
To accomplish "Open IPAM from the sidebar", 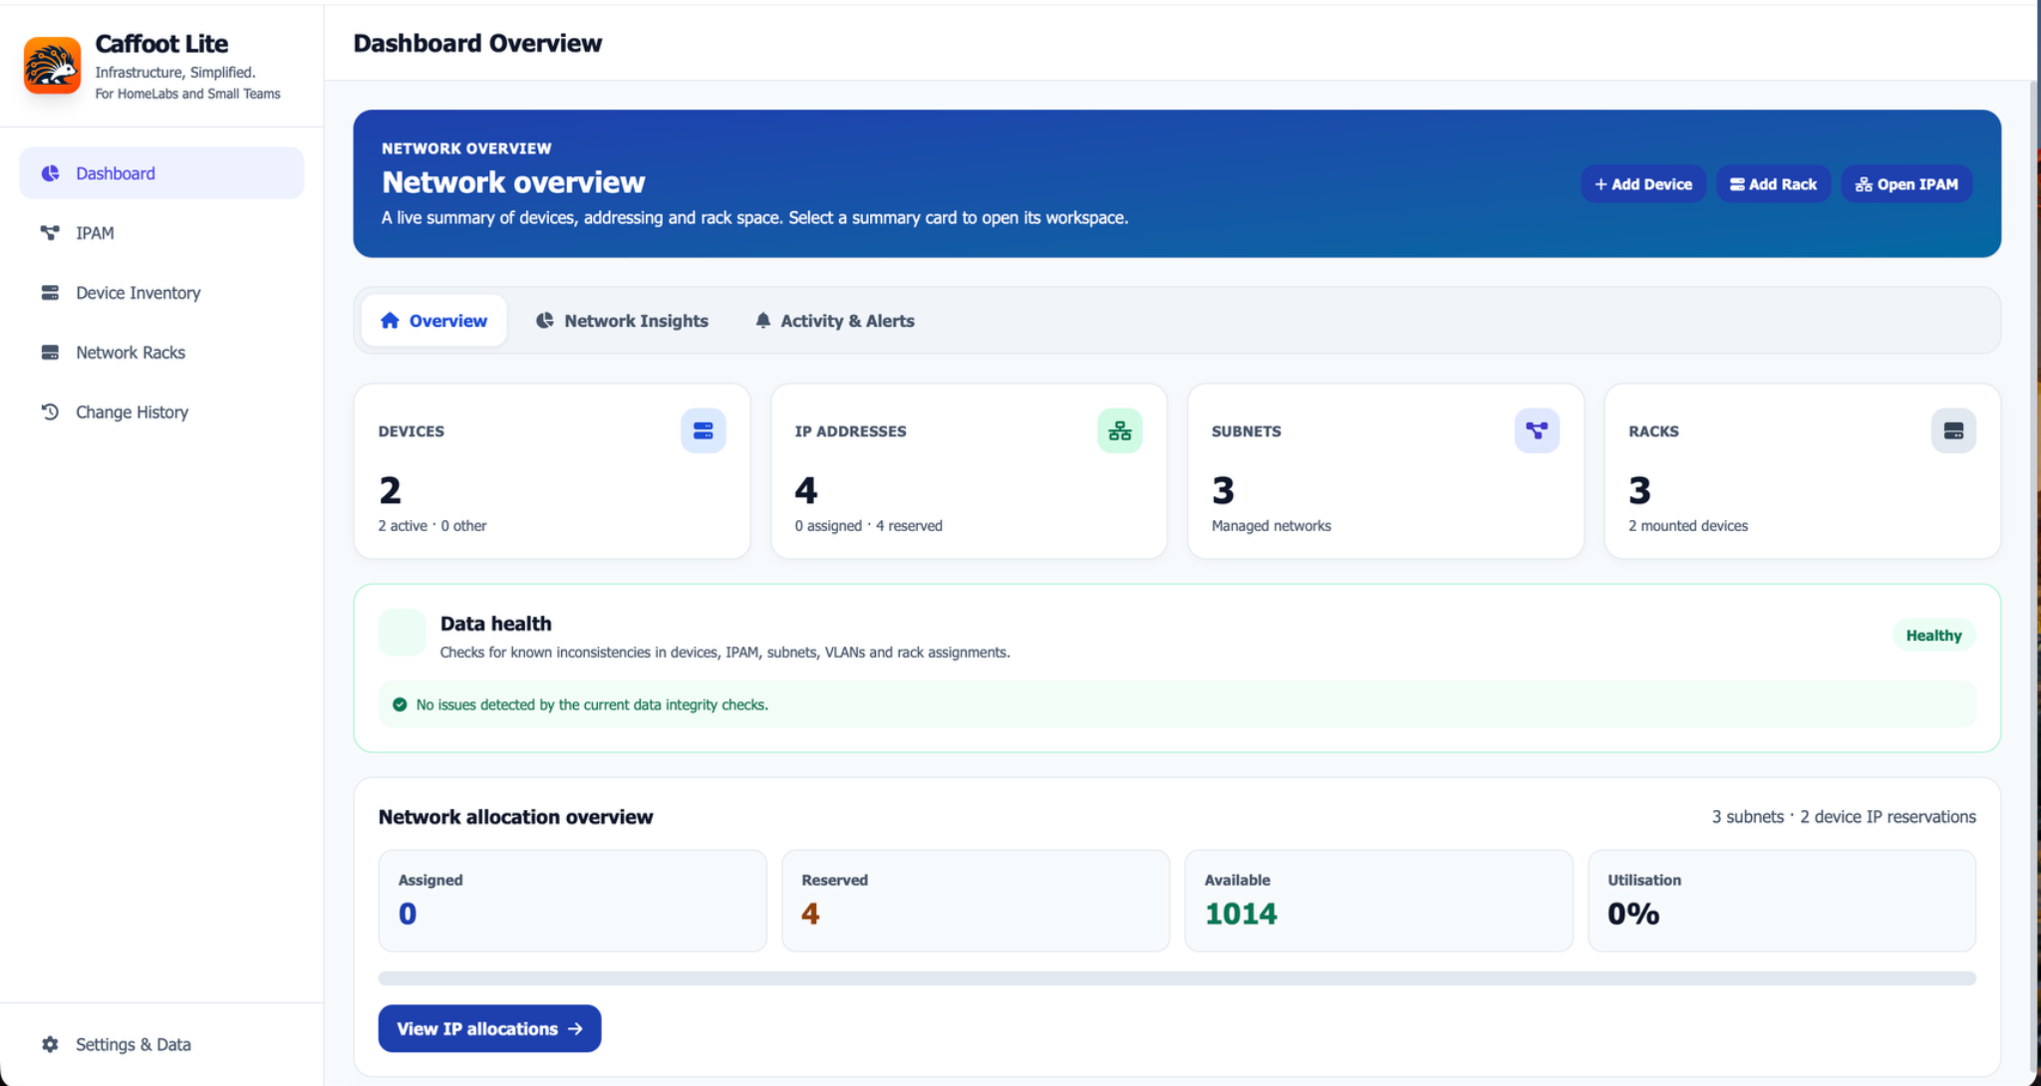I will point(161,233).
